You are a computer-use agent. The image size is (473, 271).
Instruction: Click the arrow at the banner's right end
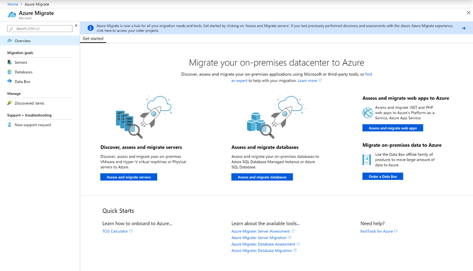464,28
